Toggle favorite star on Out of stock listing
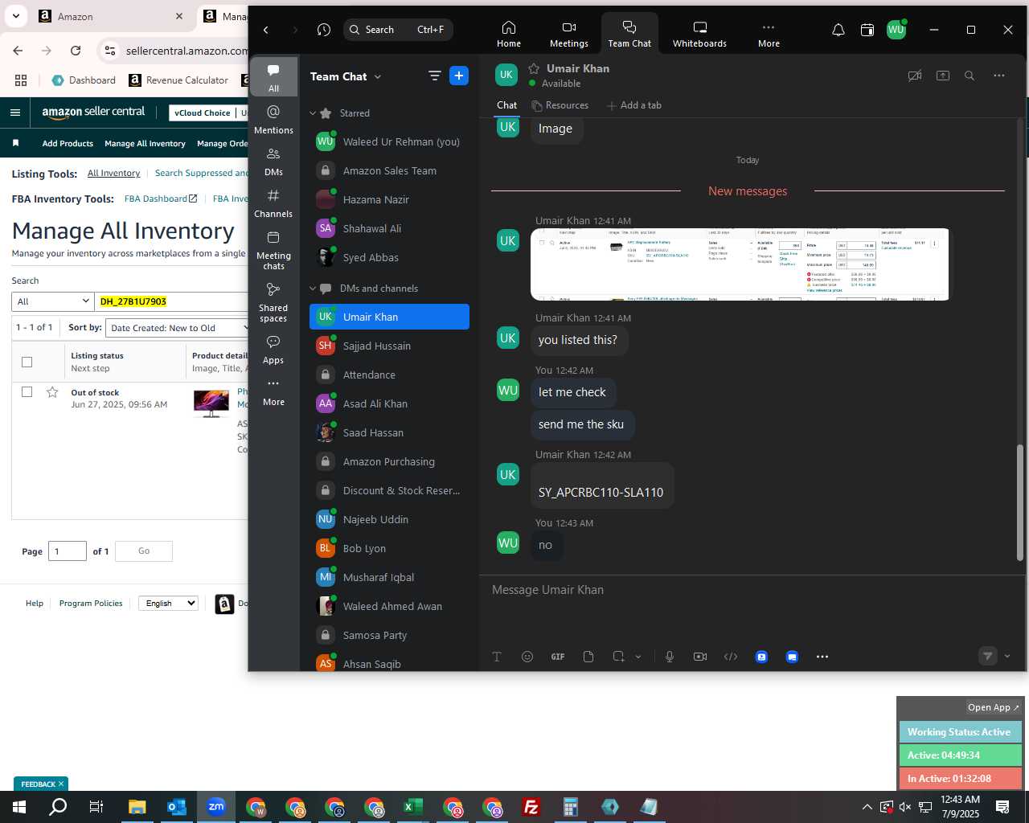The image size is (1029, 823). coord(52,392)
